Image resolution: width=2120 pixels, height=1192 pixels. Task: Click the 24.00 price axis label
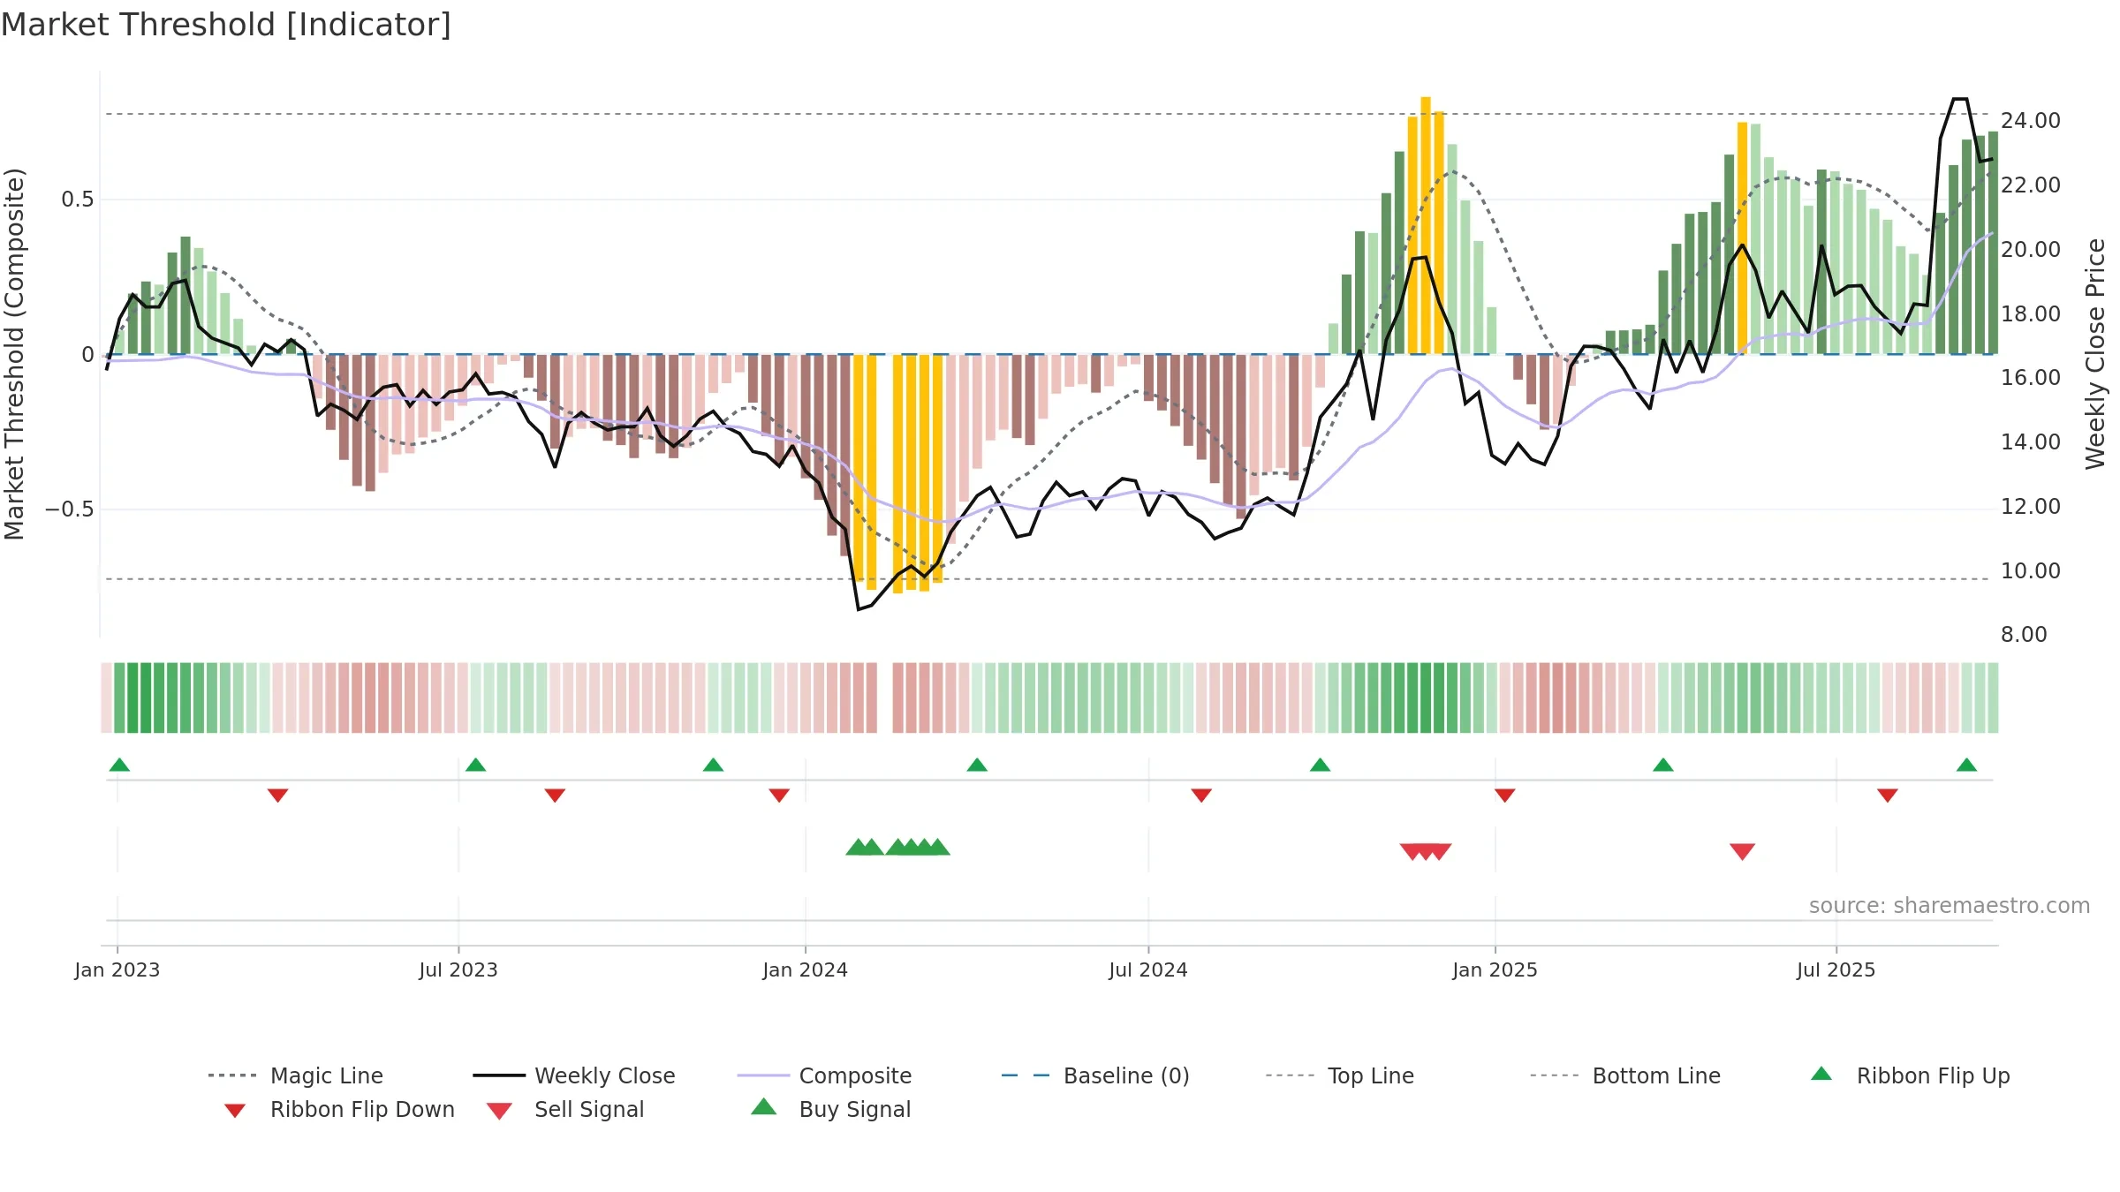2031,120
